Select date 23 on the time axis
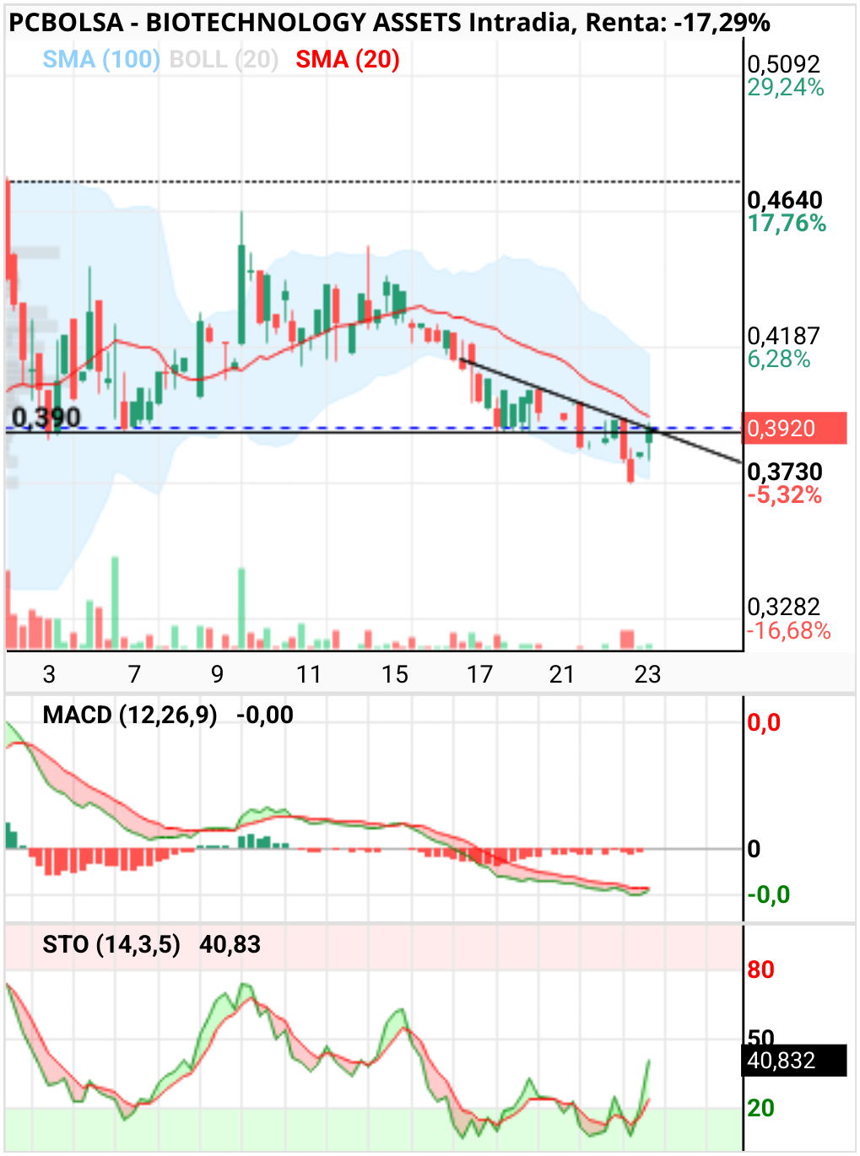This screenshot has width=860, height=1156. click(647, 674)
